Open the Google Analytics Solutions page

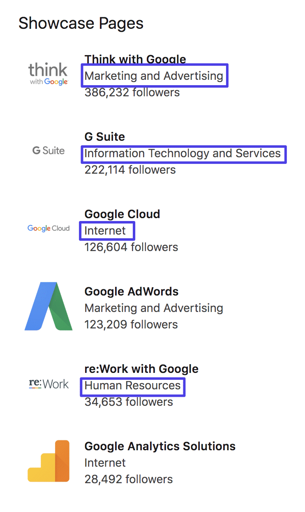click(x=160, y=446)
